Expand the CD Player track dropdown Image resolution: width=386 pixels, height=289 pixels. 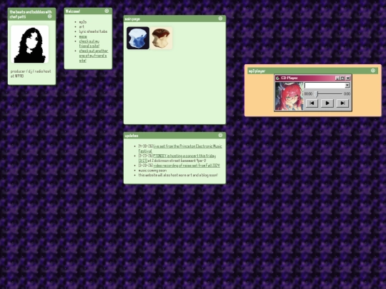pyautogui.click(x=347, y=86)
